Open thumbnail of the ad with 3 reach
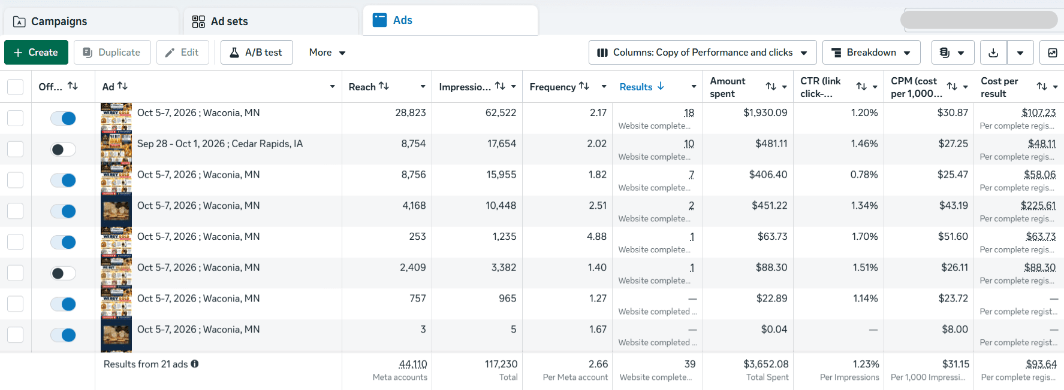Screen dimensions: 1064x390 click(x=116, y=335)
